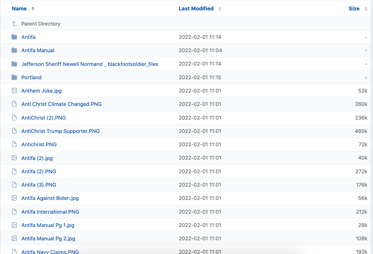Click file icon beside Antichrist.PNG
Viewport: 373px width, 254px height.
[x=14, y=144]
